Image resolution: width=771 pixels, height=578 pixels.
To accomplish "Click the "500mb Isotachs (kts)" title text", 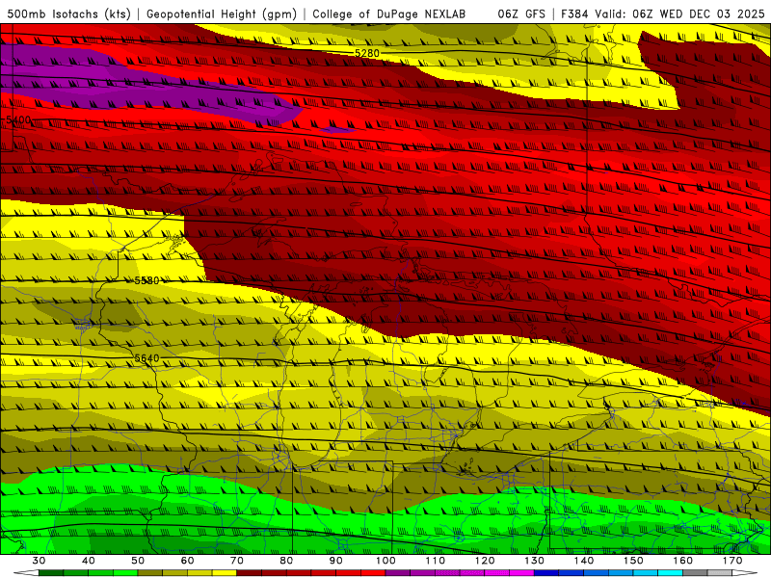I will (68, 13).
